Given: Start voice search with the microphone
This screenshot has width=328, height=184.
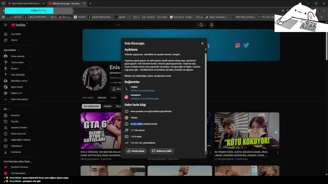Looking at the screenshot, I should tap(211, 25).
